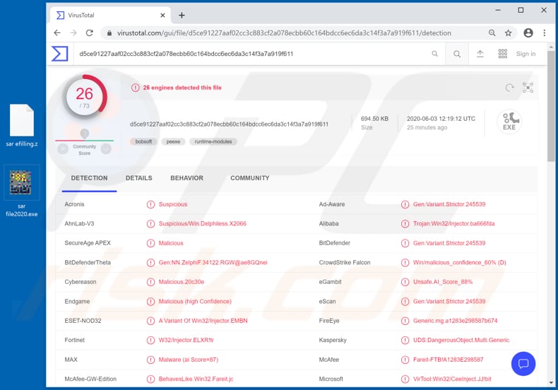Click the '26 engines detected this file' text
This screenshot has width=558, height=390.
coord(182,88)
